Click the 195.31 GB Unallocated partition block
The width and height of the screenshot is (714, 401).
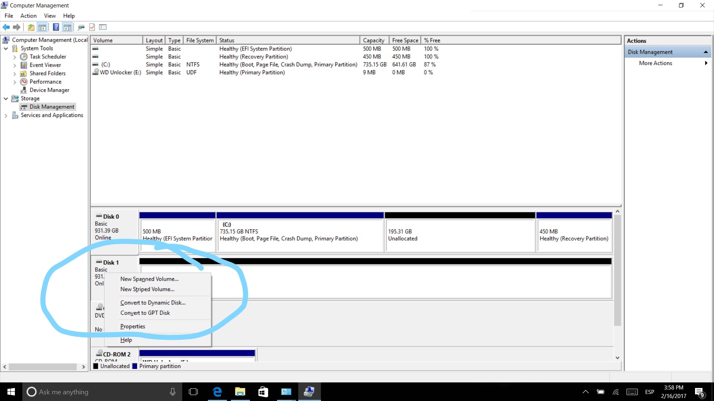(x=460, y=235)
